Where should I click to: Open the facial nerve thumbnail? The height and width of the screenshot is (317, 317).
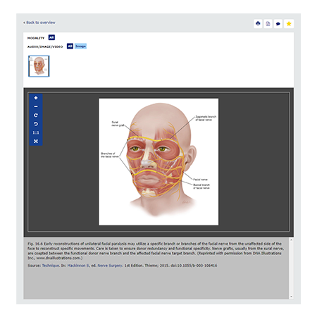[39, 66]
